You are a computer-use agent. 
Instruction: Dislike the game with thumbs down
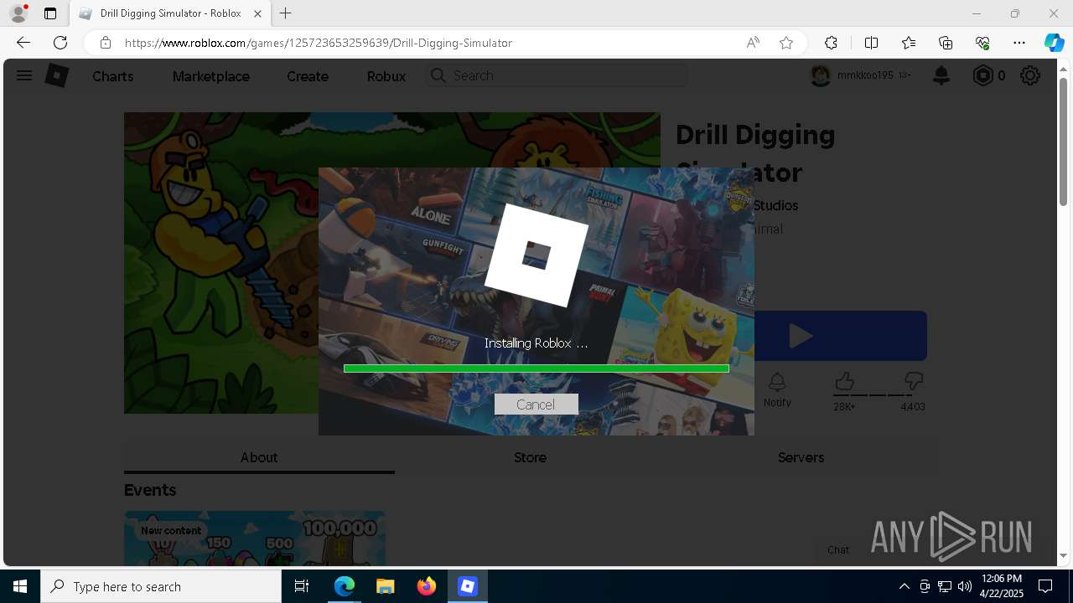(x=914, y=383)
